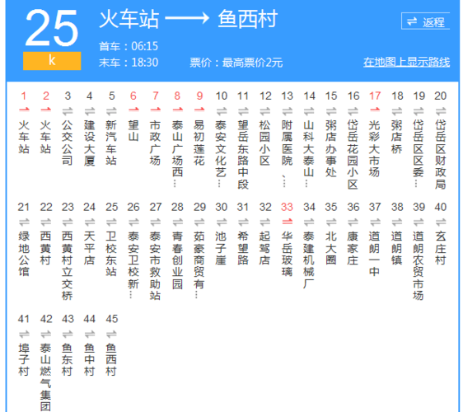Click the 返程 return-route swap button
This screenshot has width=463, height=412.
click(425, 21)
